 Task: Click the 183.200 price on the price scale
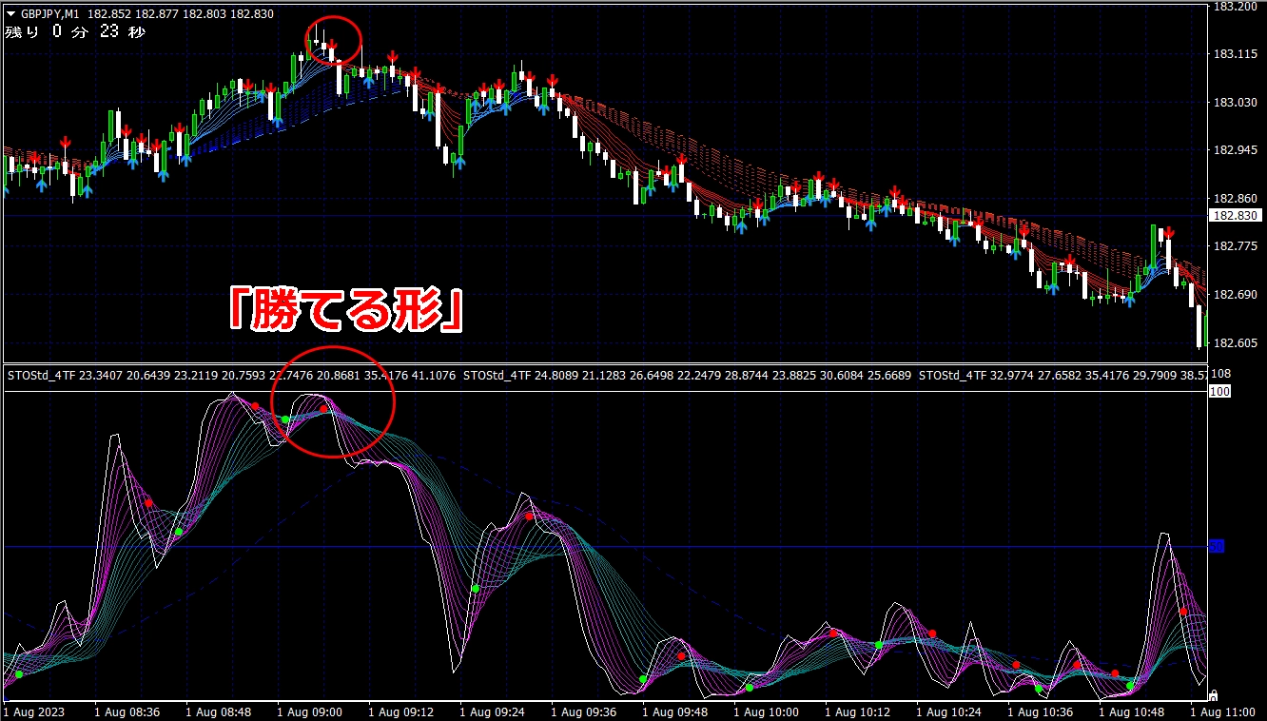(1233, 6)
